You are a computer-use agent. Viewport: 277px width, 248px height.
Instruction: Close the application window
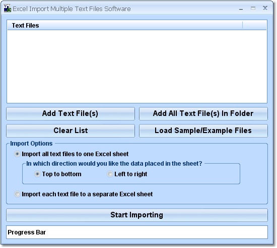265,8
